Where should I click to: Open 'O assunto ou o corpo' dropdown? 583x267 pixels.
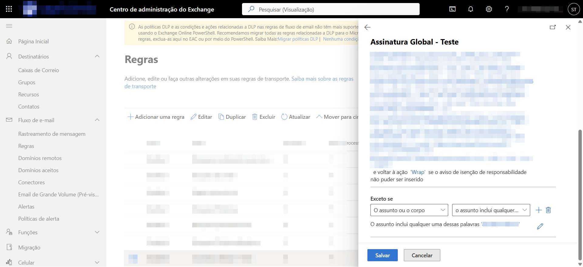tap(409, 210)
